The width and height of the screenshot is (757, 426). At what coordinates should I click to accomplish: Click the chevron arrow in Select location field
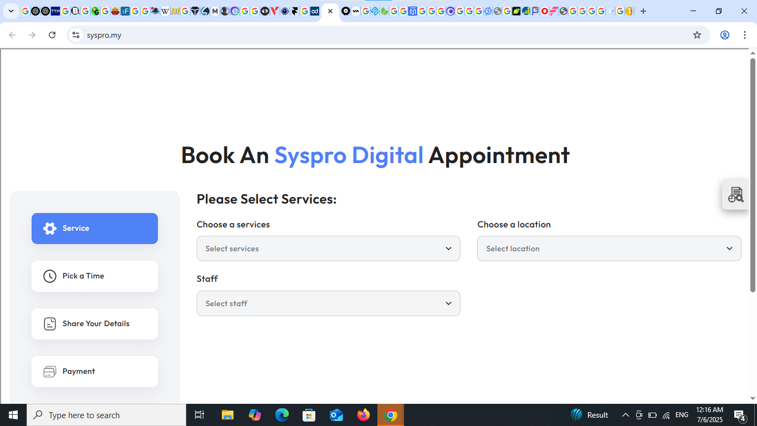tap(729, 248)
